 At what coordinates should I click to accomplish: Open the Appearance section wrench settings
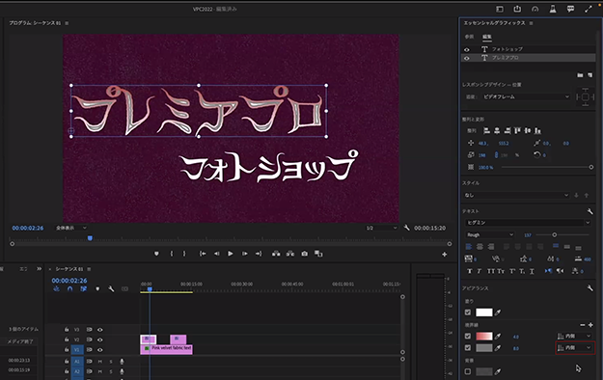[589, 288]
